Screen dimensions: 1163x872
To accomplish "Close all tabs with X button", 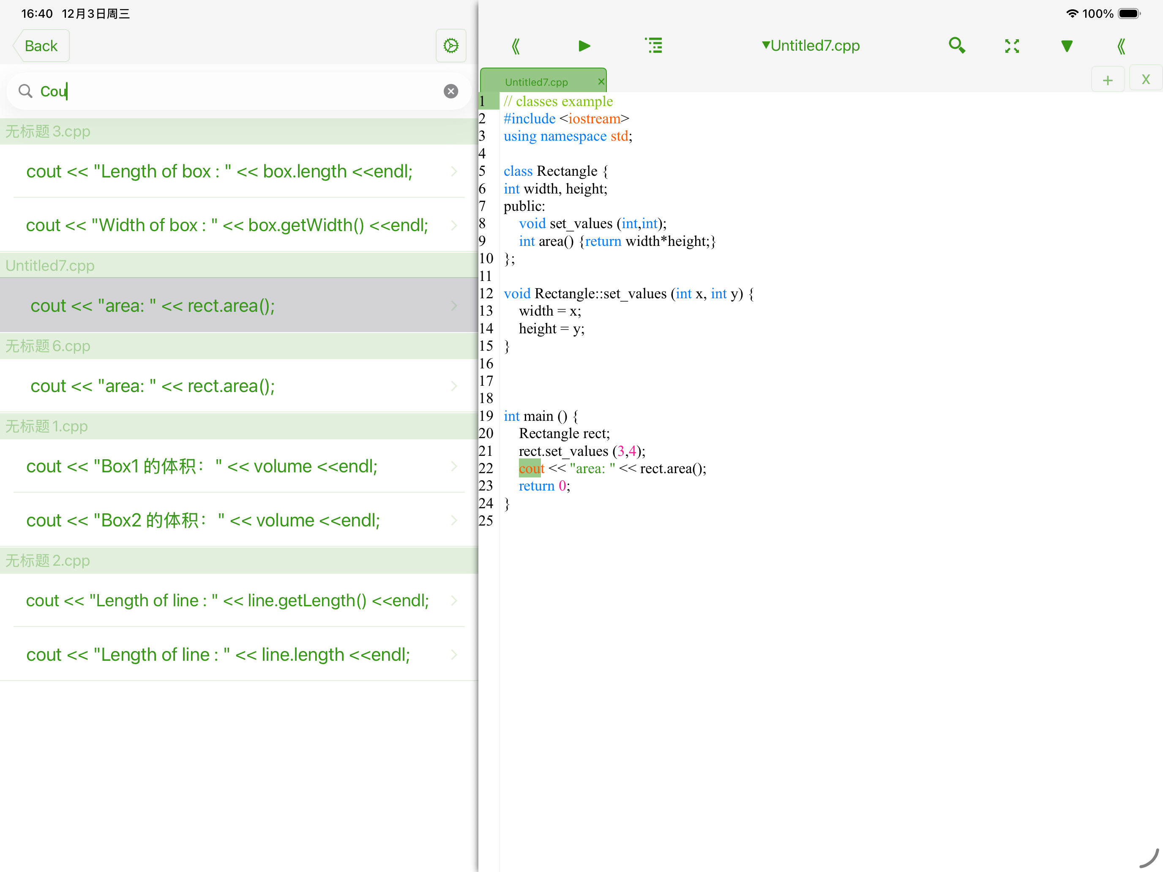I will [x=1146, y=80].
